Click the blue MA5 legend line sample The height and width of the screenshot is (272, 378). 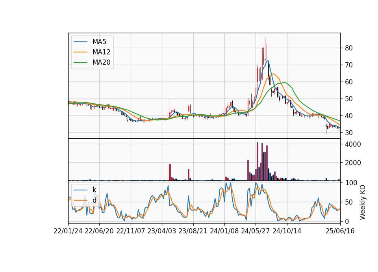80,42
